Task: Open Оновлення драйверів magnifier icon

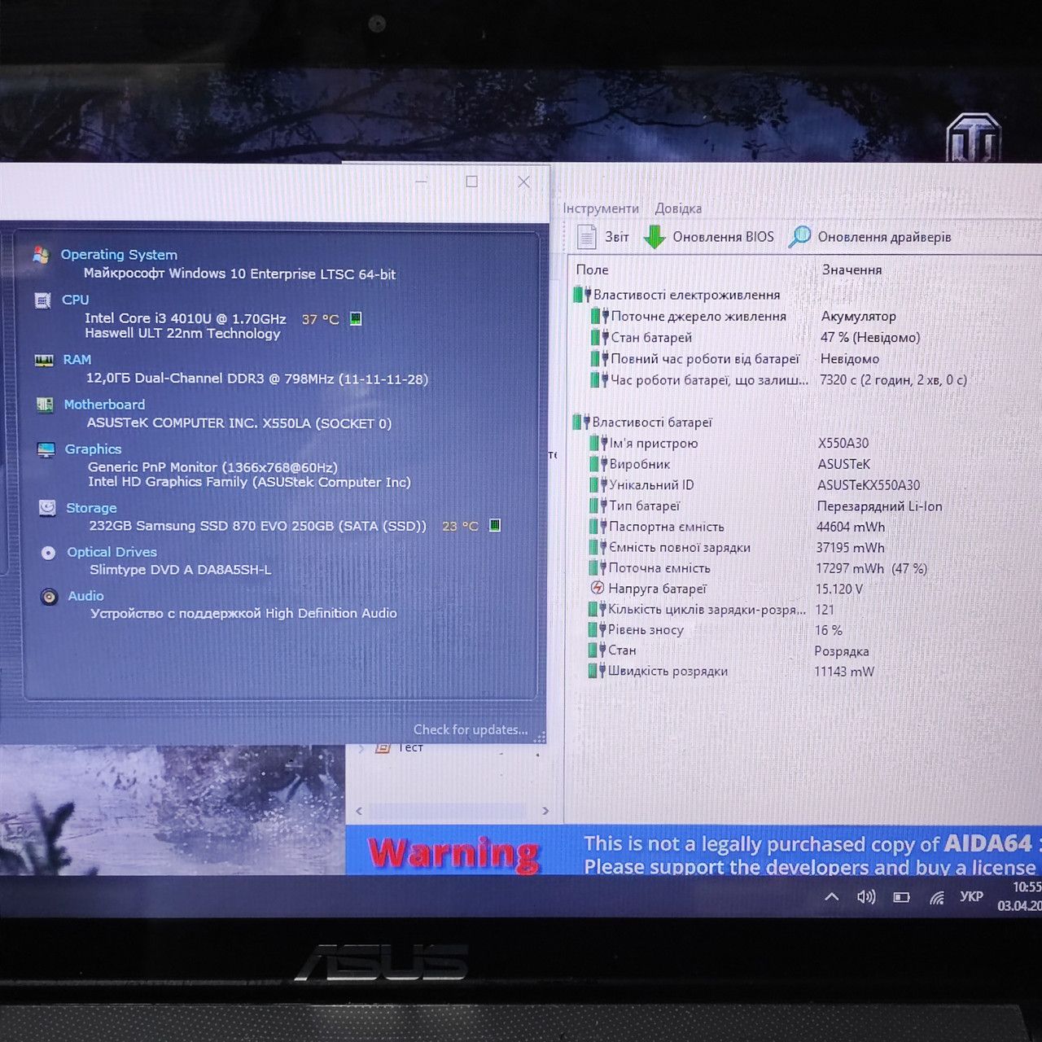Action: click(799, 237)
